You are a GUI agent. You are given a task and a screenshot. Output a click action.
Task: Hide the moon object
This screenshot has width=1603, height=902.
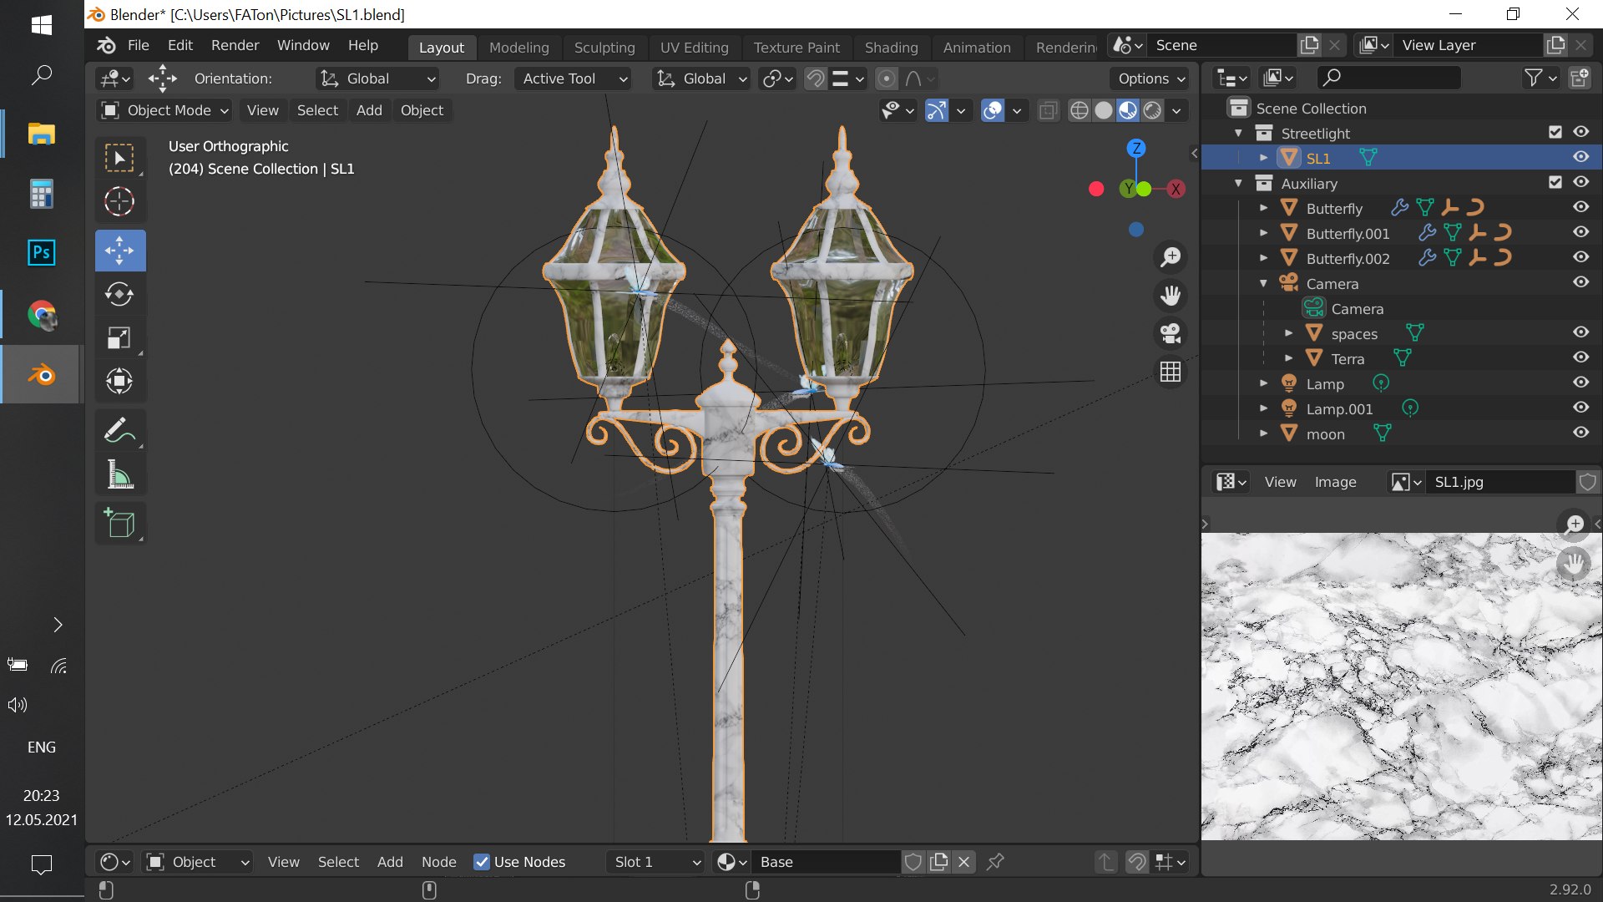tap(1581, 433)
